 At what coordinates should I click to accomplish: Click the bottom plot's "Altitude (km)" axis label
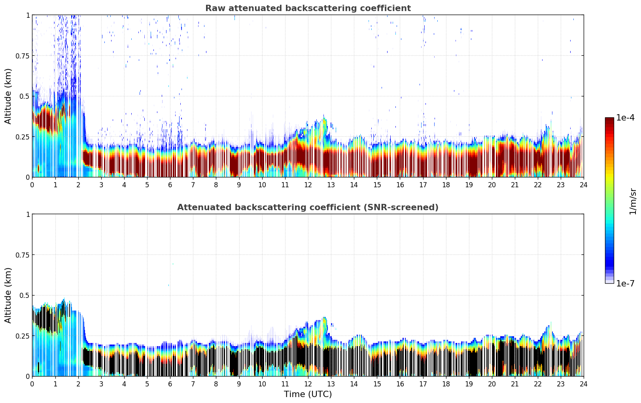click(8, 295)
